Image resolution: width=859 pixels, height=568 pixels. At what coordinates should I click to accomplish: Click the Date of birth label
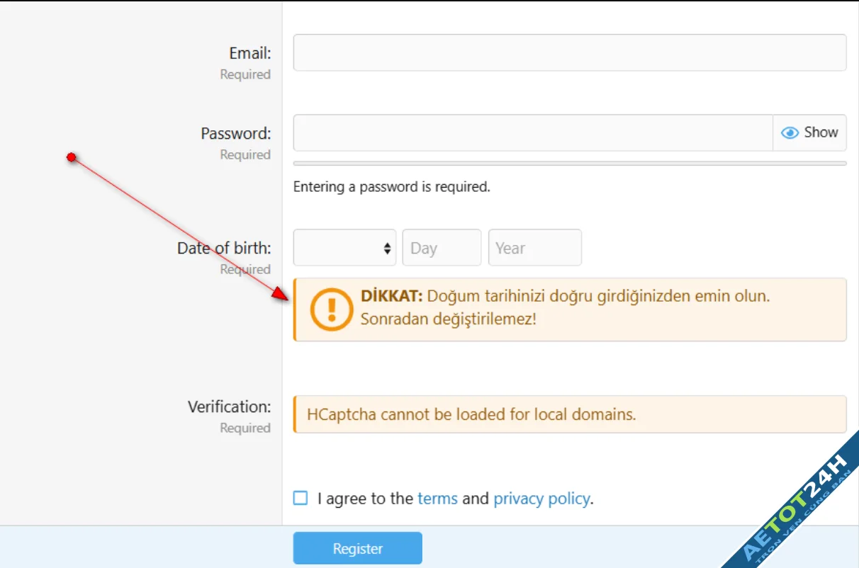coord(224,248)
